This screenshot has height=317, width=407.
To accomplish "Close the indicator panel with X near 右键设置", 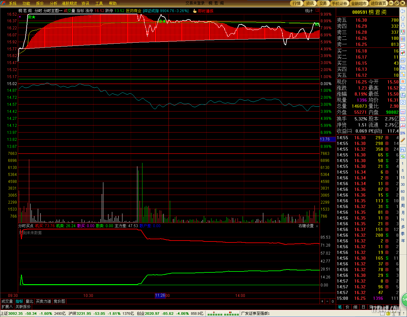I will coord(317,226).
